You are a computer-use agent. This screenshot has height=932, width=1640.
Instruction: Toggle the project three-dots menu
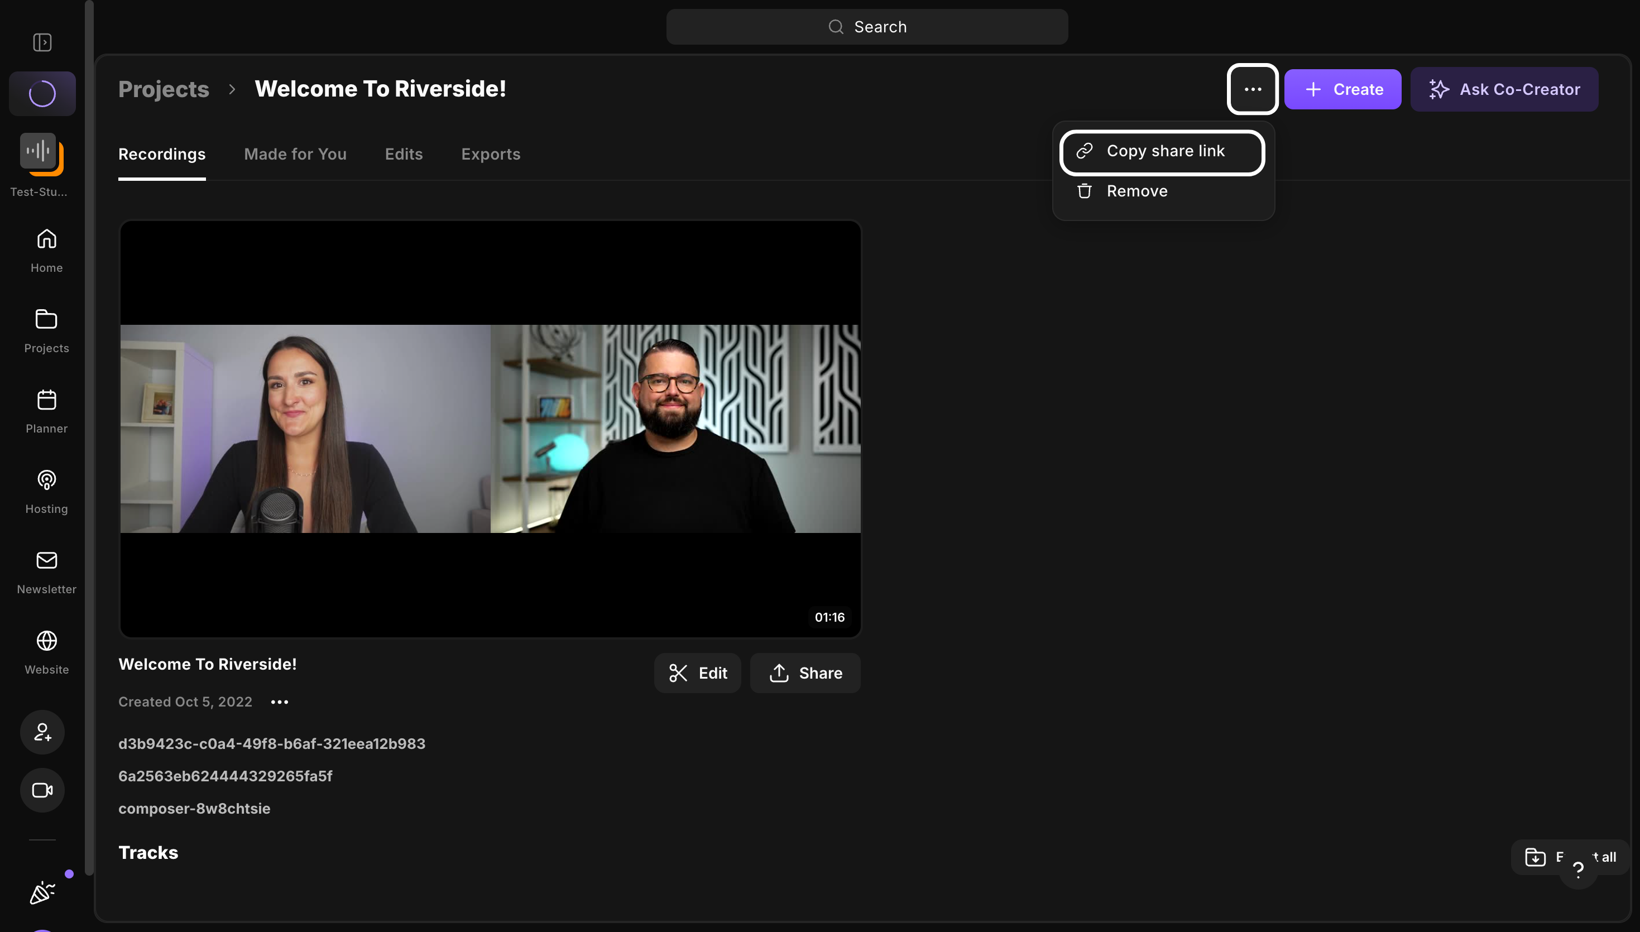click(x=1252, y=89)
